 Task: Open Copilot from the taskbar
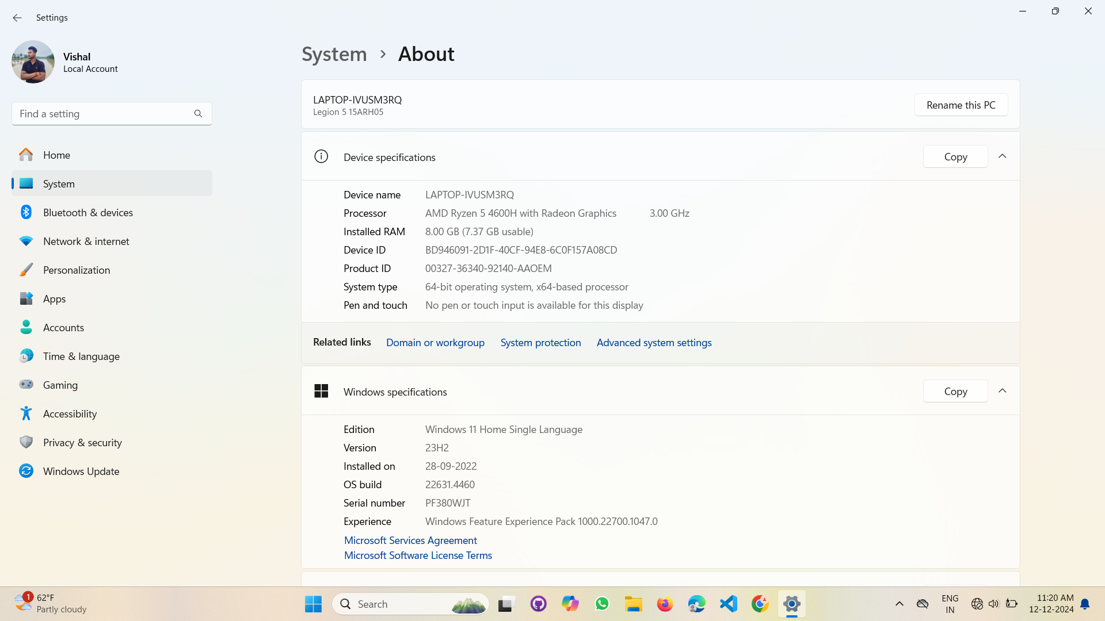click(570, 604)
